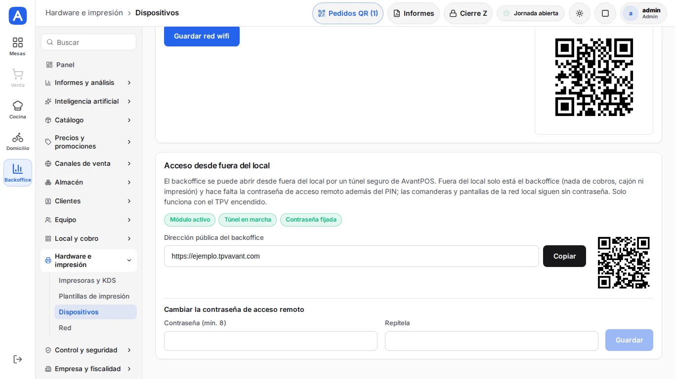Focus the Contraseña (mín. 8) field
This screenshot has height=379, width=675.
271,341
